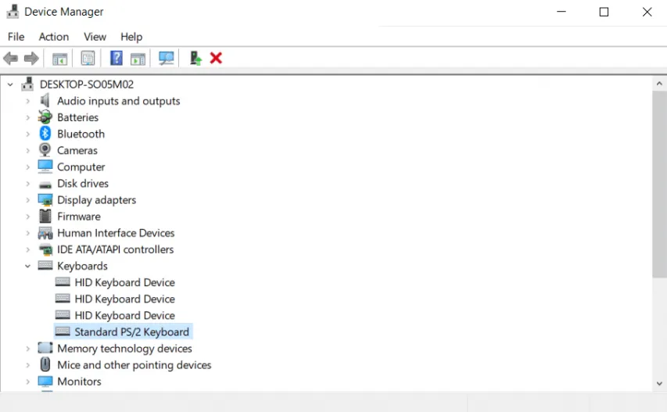
Task: Collapse the Keyboards chevron
Action: coord(27,266)
